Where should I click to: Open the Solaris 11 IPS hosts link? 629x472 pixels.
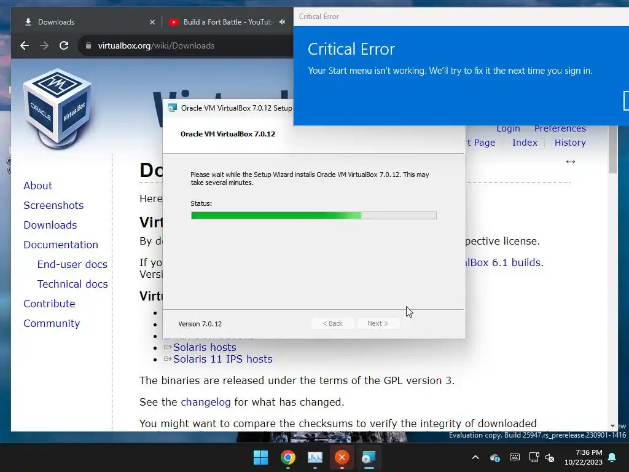[222, 359]
